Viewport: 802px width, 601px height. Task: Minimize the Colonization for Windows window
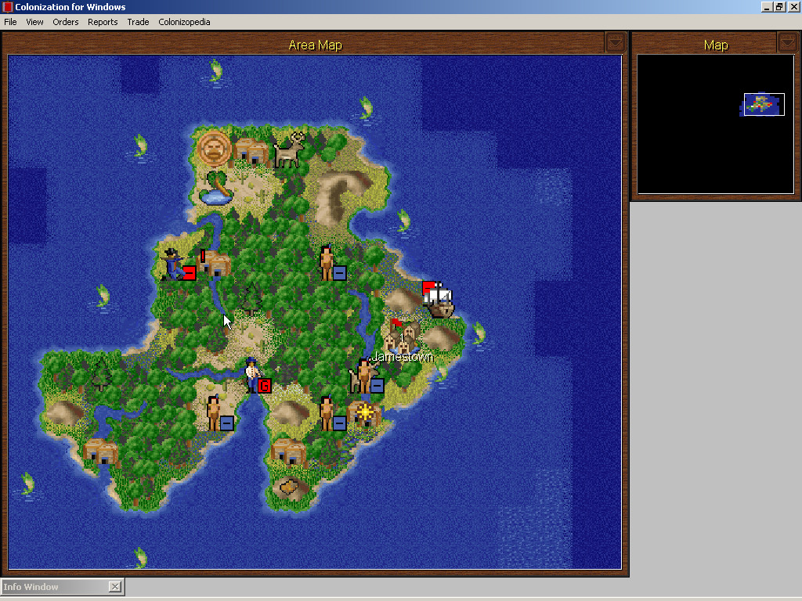(x=767, y=6)
